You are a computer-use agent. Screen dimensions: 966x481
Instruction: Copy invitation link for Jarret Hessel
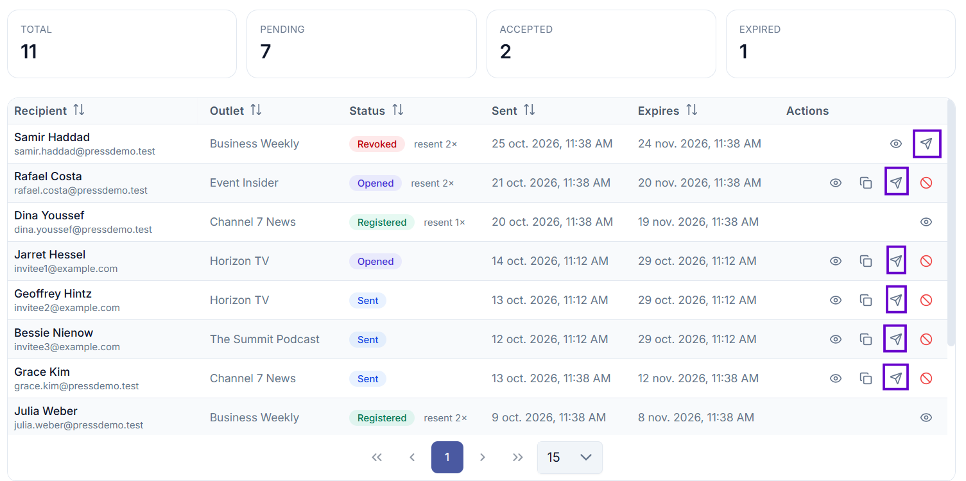[866, 261]
